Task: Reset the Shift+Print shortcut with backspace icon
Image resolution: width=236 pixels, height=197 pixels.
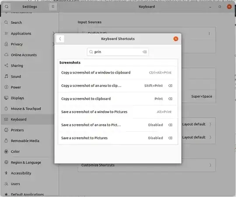Action: pos(170,86)
